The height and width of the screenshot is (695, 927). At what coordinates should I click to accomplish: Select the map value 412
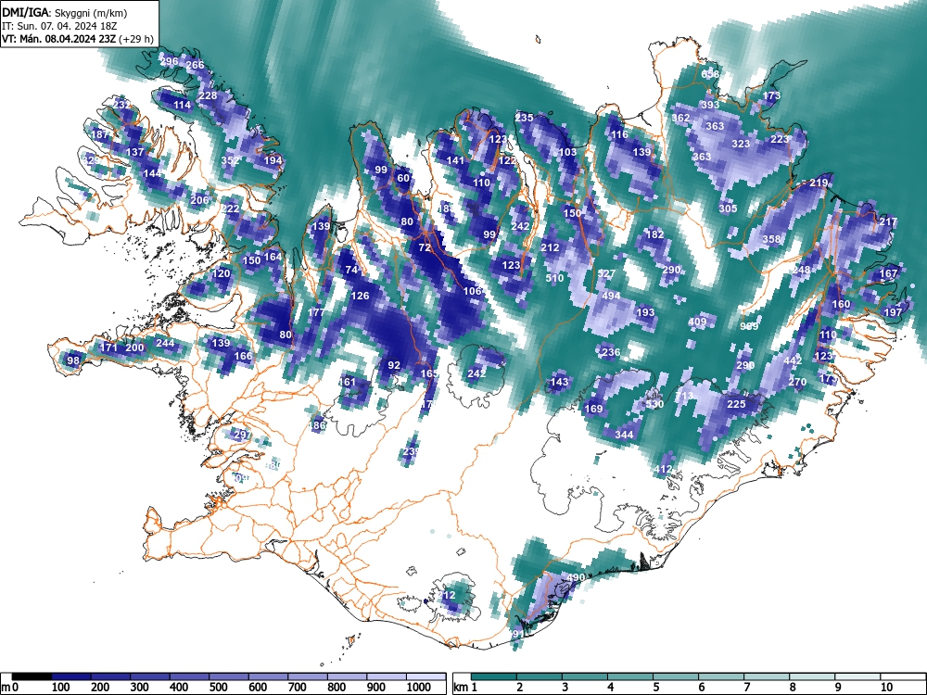pos(664,470)
